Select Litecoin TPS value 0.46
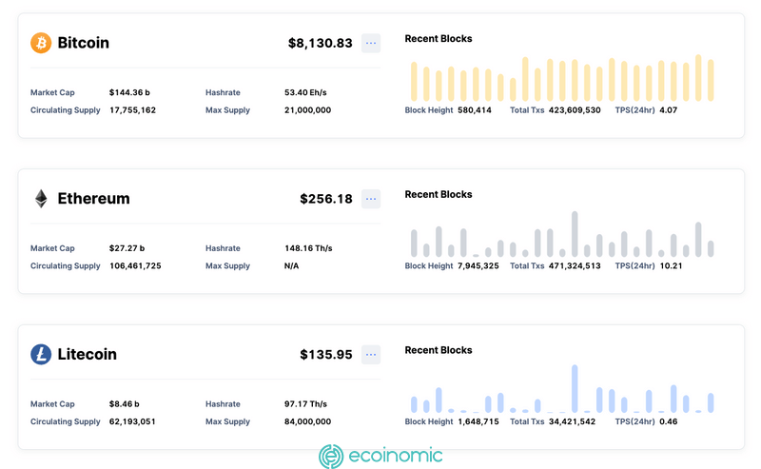This screenshot has width=761, height=469. tap(669, 421)
